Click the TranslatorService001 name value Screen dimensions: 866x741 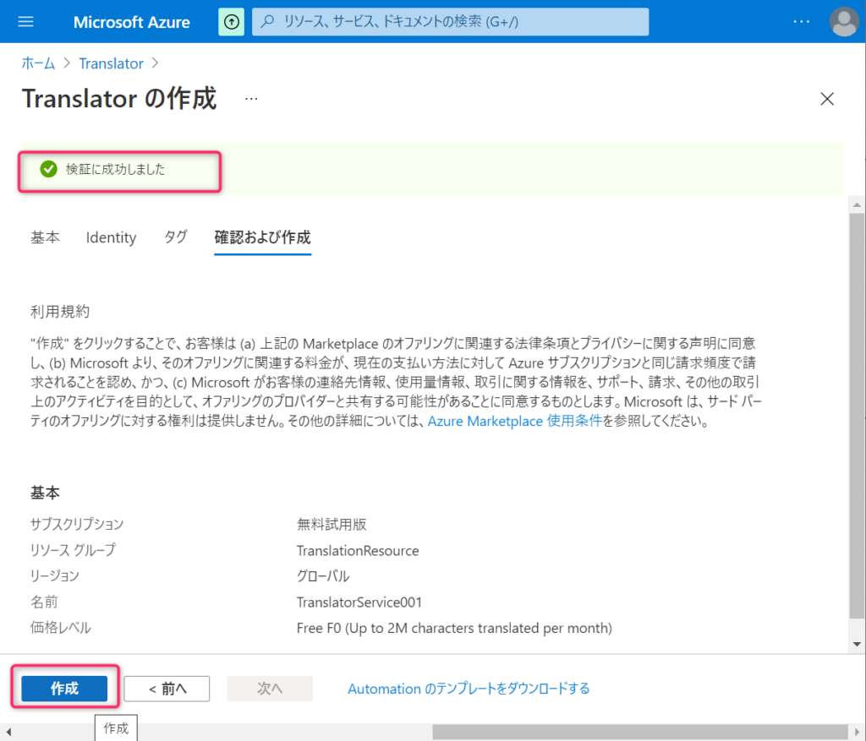[359, 602]
